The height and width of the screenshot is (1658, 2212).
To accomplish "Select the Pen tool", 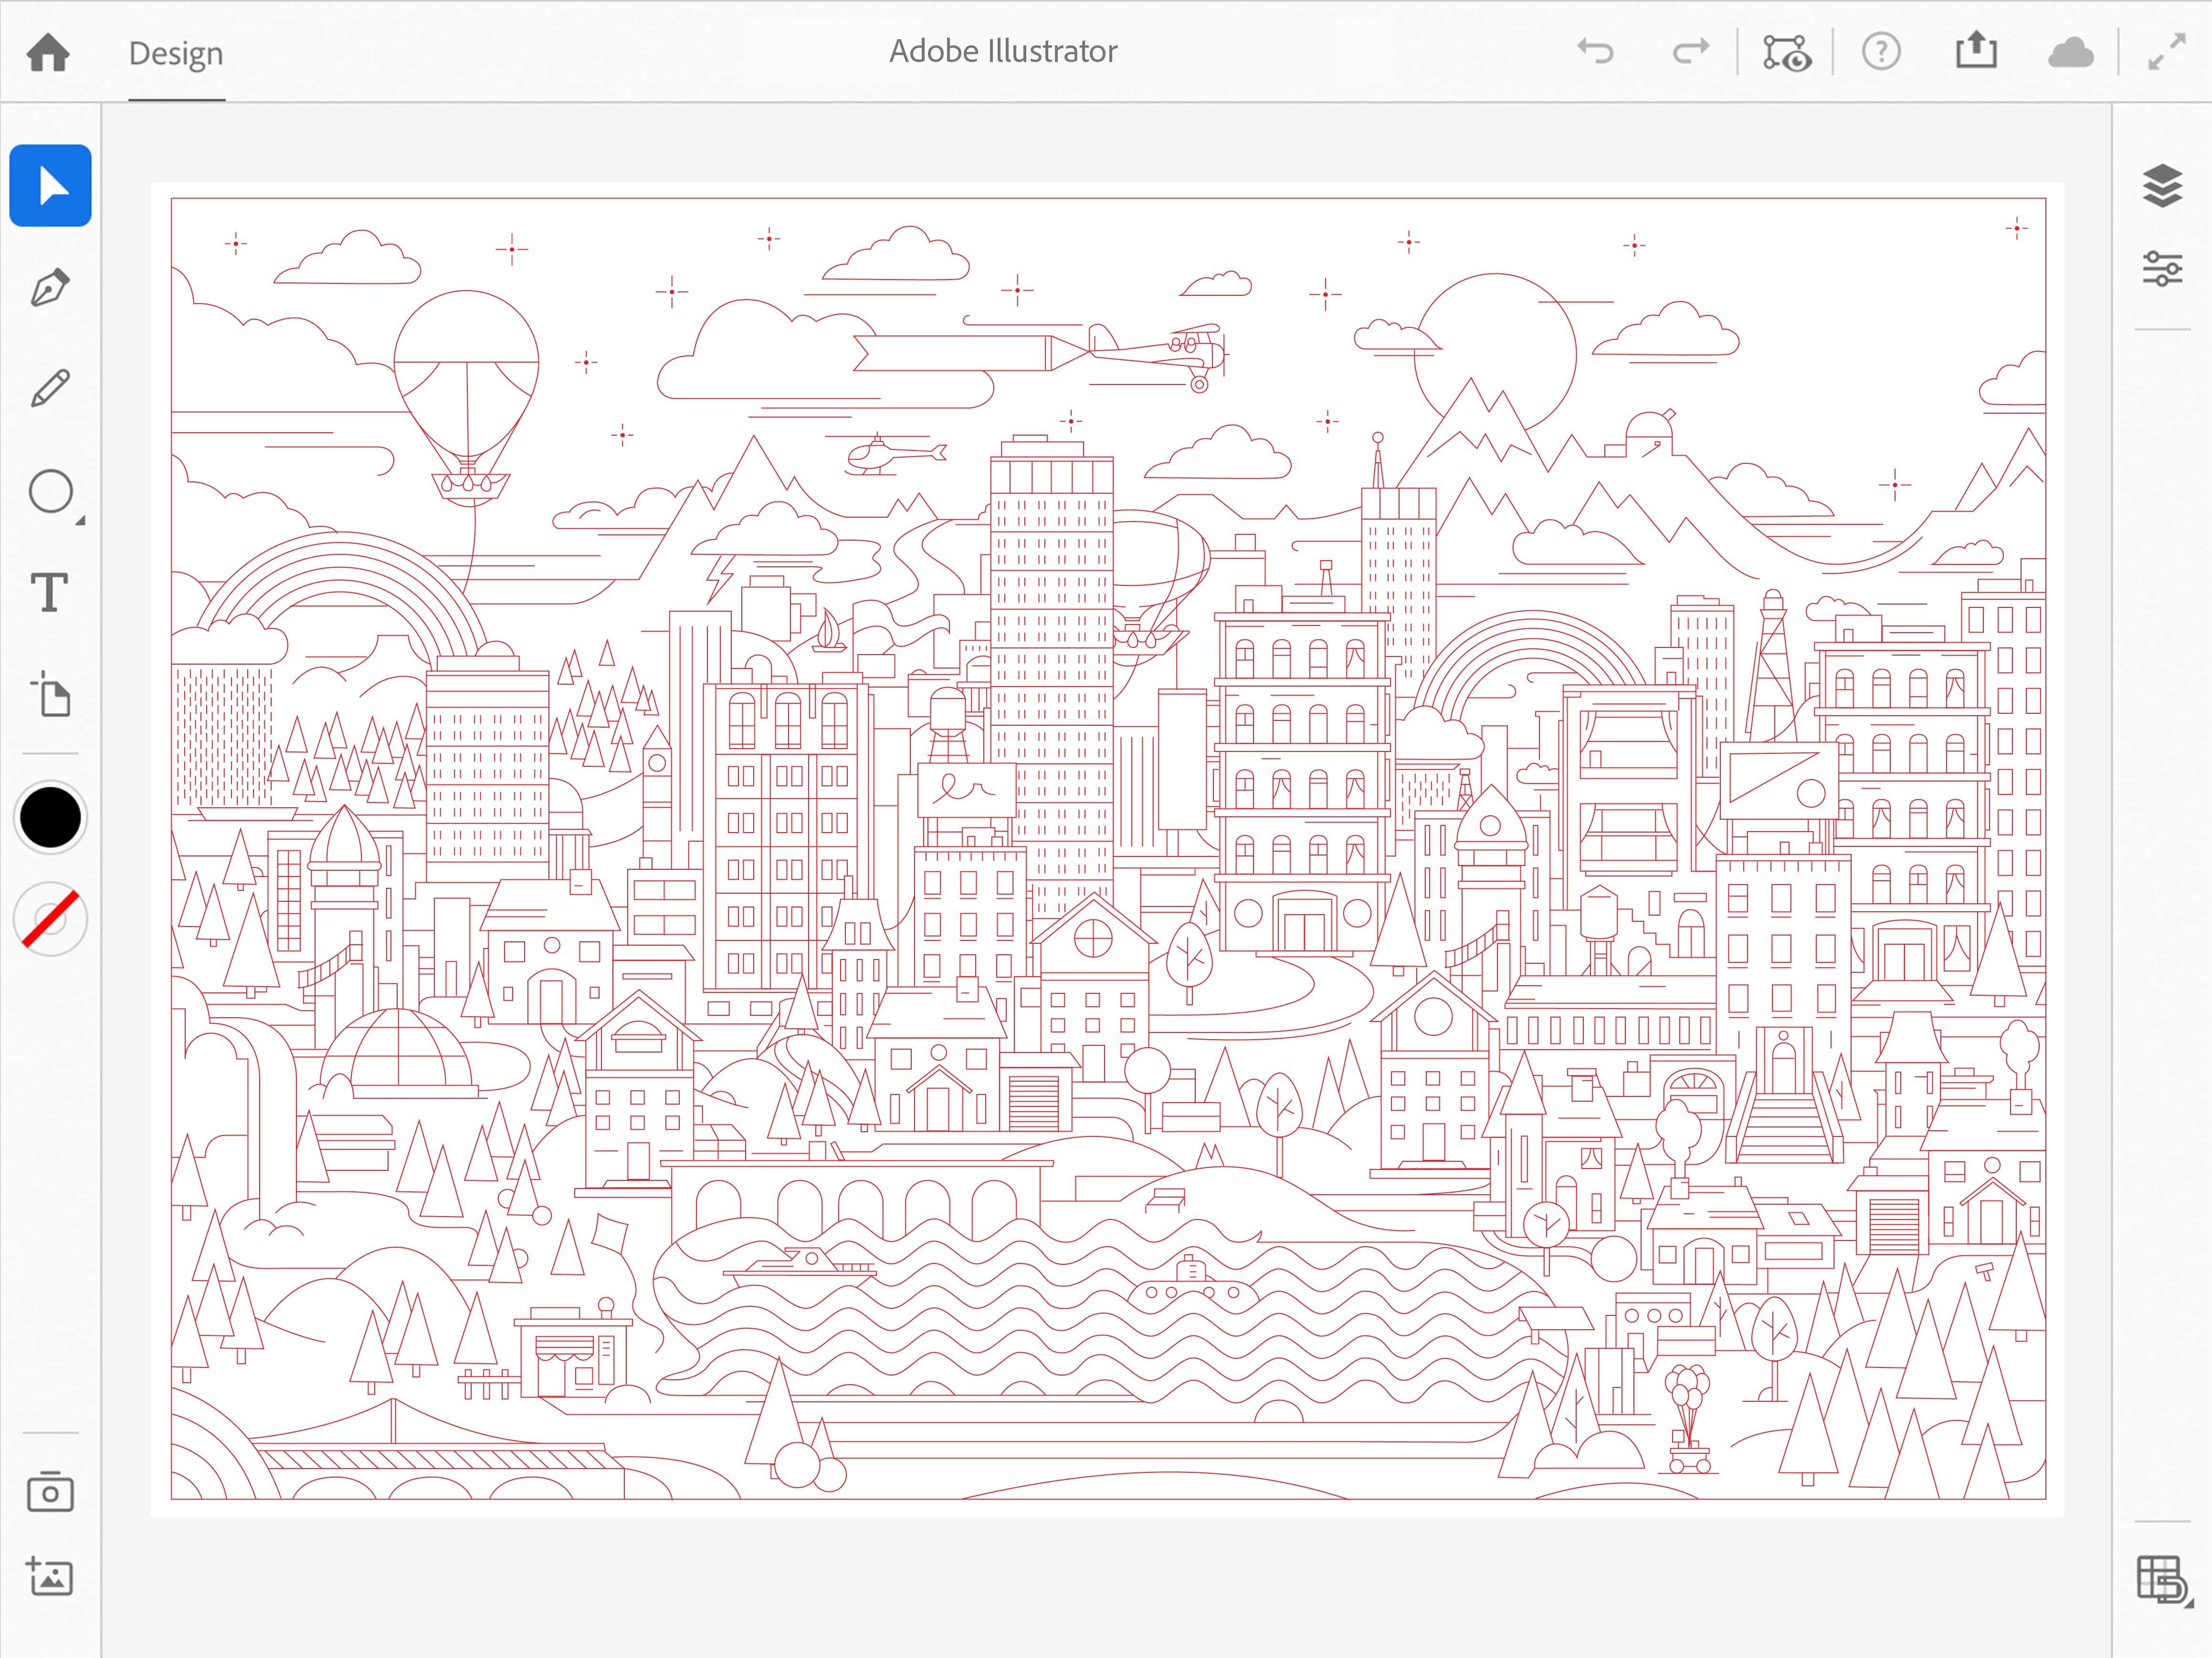I will coord(50,287).
